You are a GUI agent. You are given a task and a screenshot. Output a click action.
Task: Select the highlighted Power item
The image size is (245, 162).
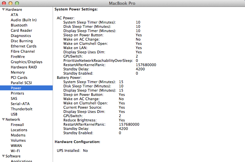26,88
